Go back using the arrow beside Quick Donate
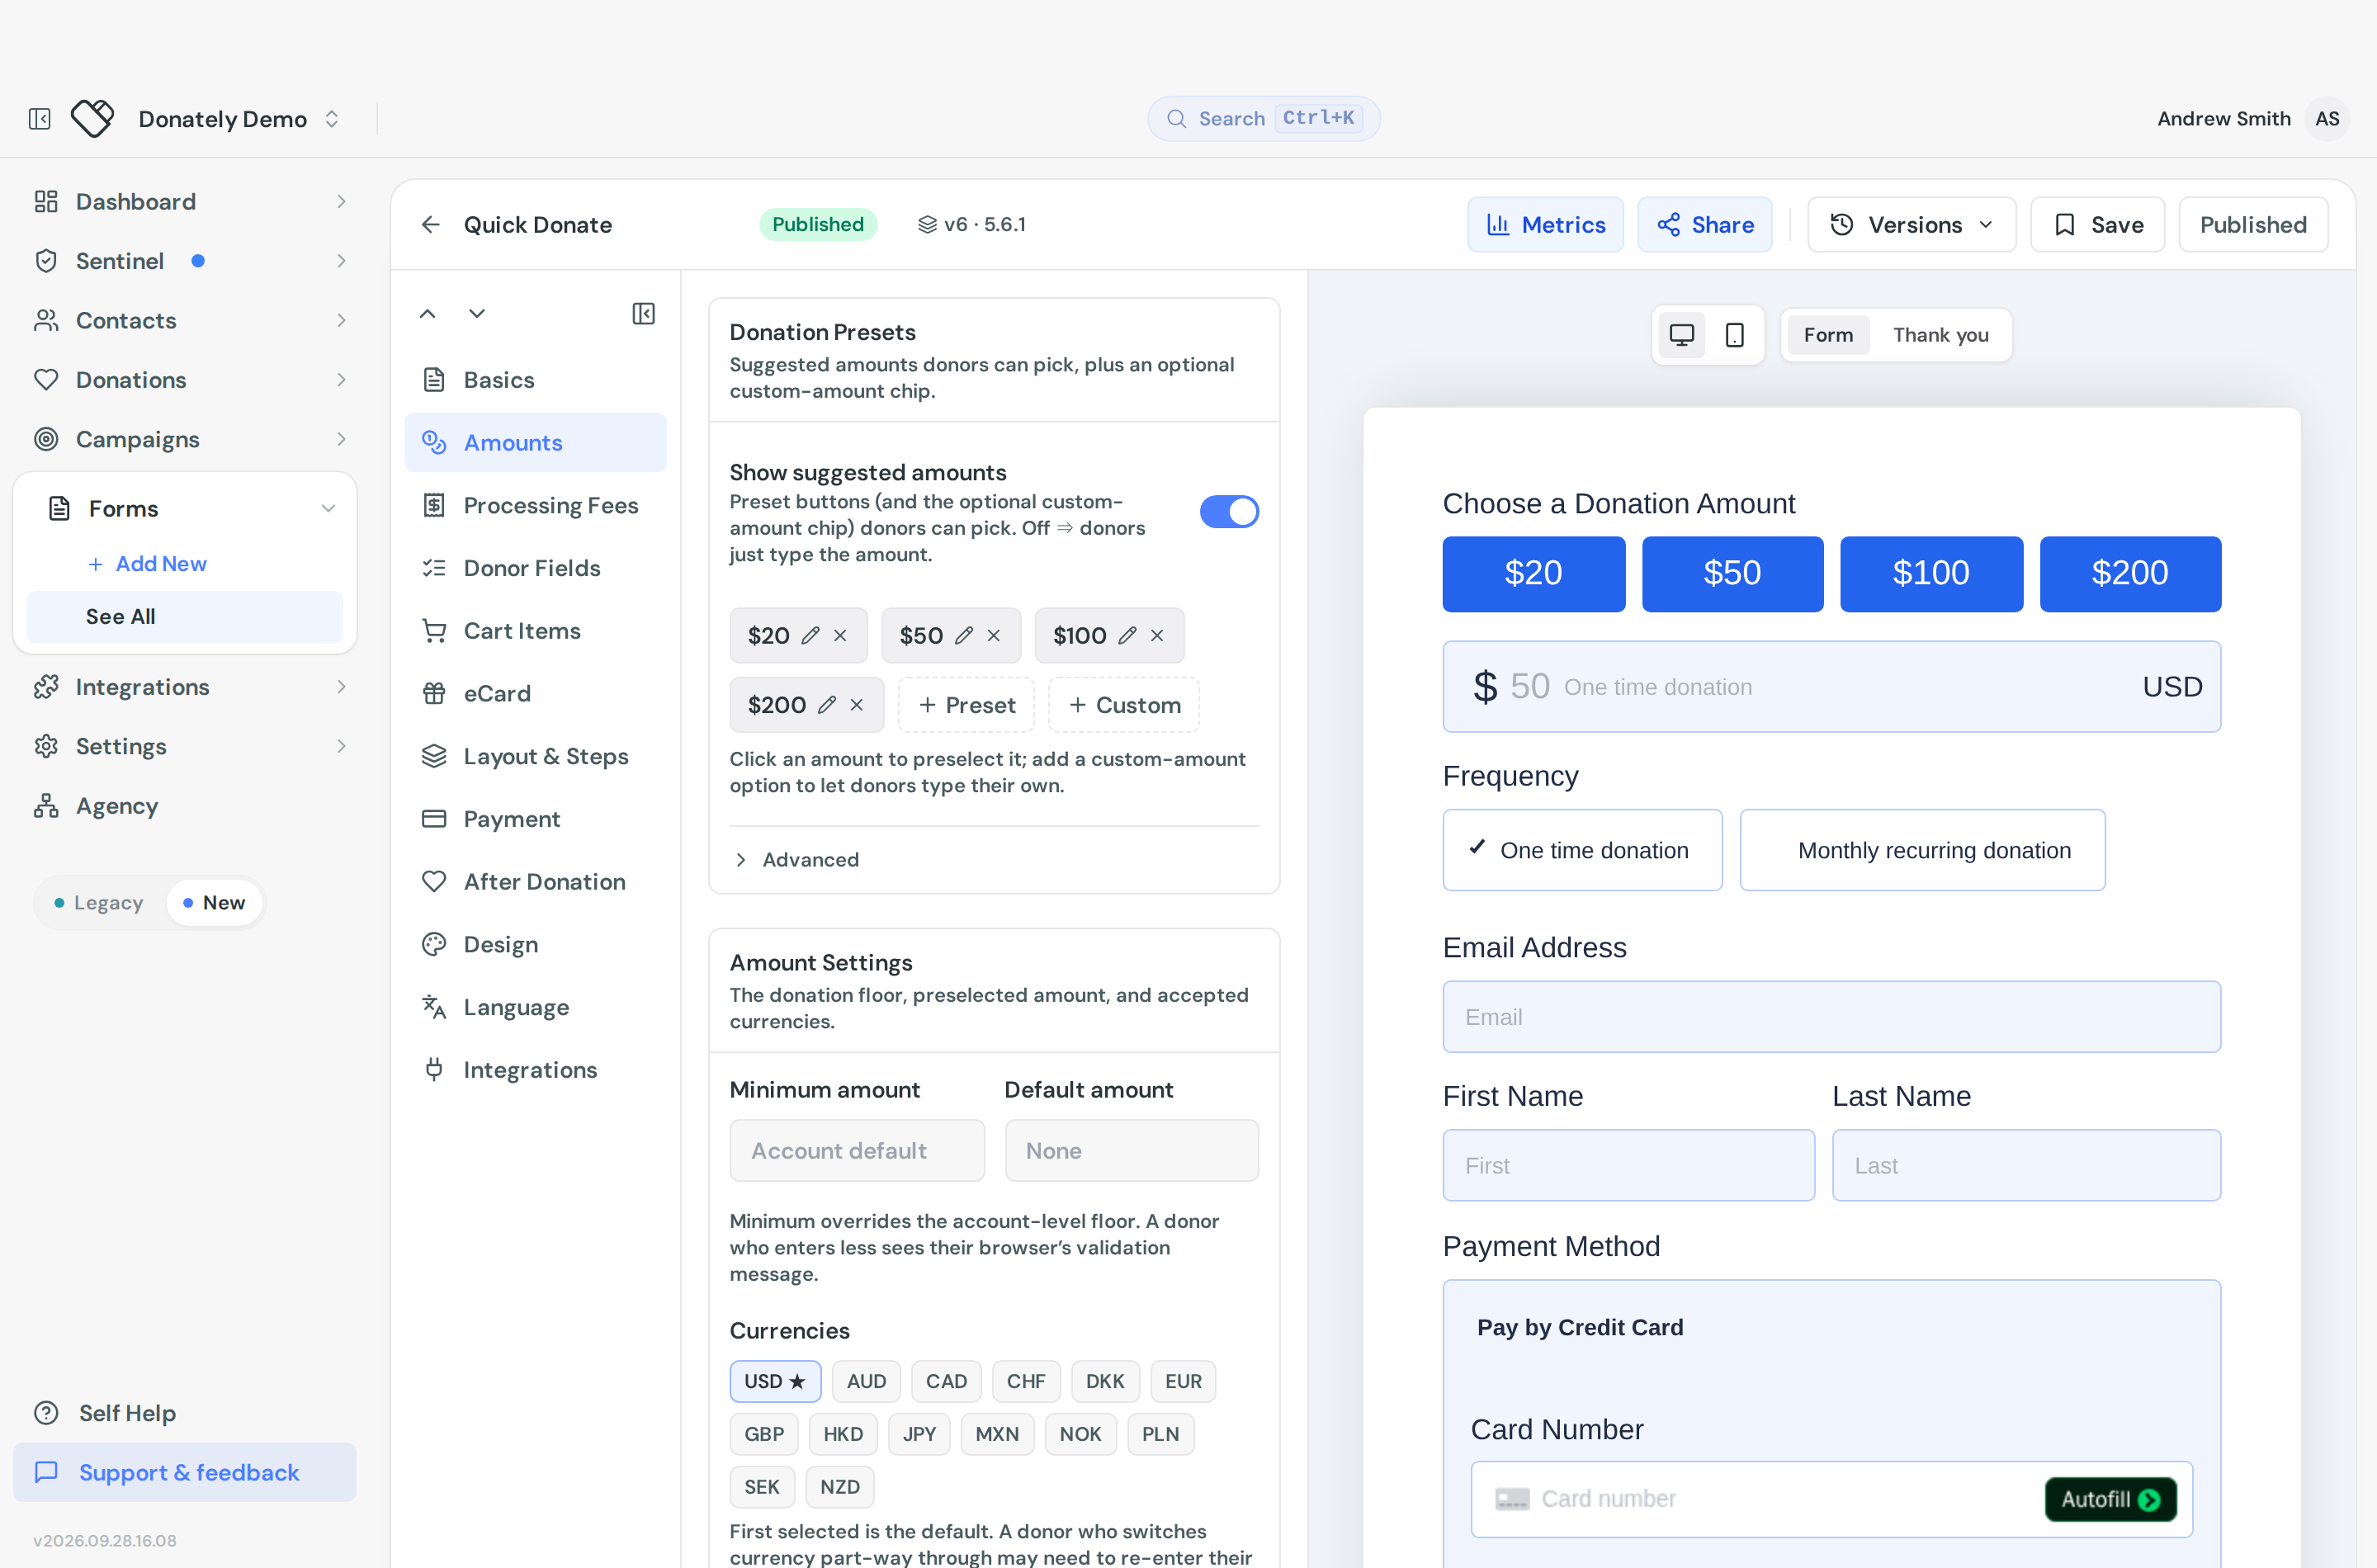The height and width of the screenshot is (1568, 2377). click(431, 225)
